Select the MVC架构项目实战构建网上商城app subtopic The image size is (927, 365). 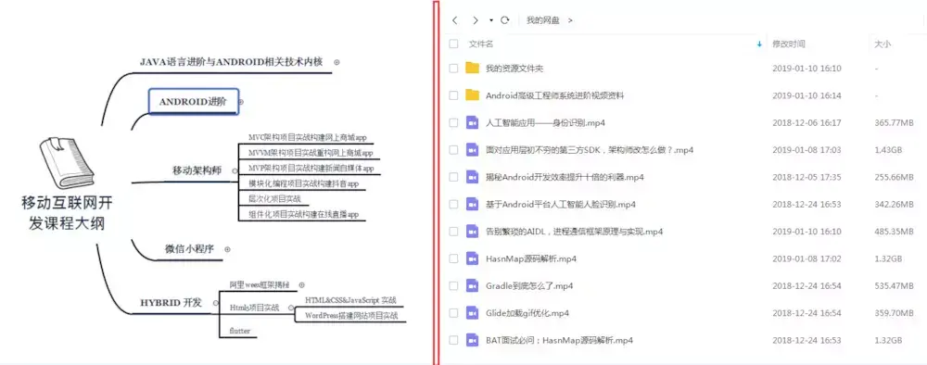pos(308,138)
